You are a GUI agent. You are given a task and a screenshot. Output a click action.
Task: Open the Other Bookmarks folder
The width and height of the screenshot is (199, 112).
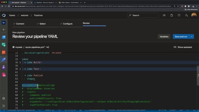191,10
